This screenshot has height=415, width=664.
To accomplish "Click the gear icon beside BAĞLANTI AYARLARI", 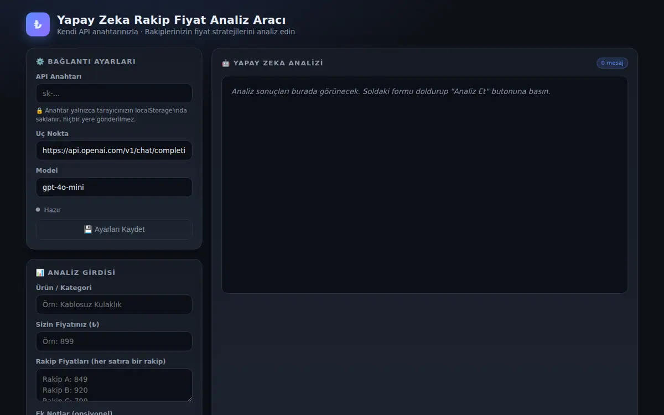I will pos(40,61).
